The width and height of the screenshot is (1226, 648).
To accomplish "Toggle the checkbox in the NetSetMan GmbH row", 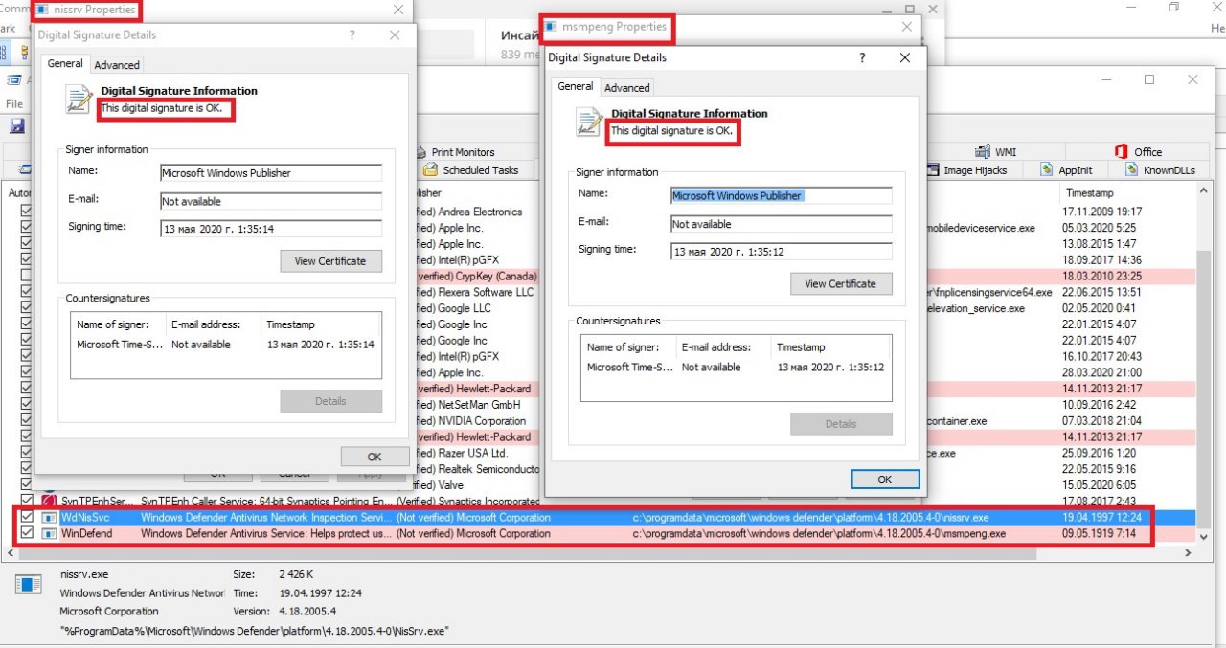I will coord(26,405).
